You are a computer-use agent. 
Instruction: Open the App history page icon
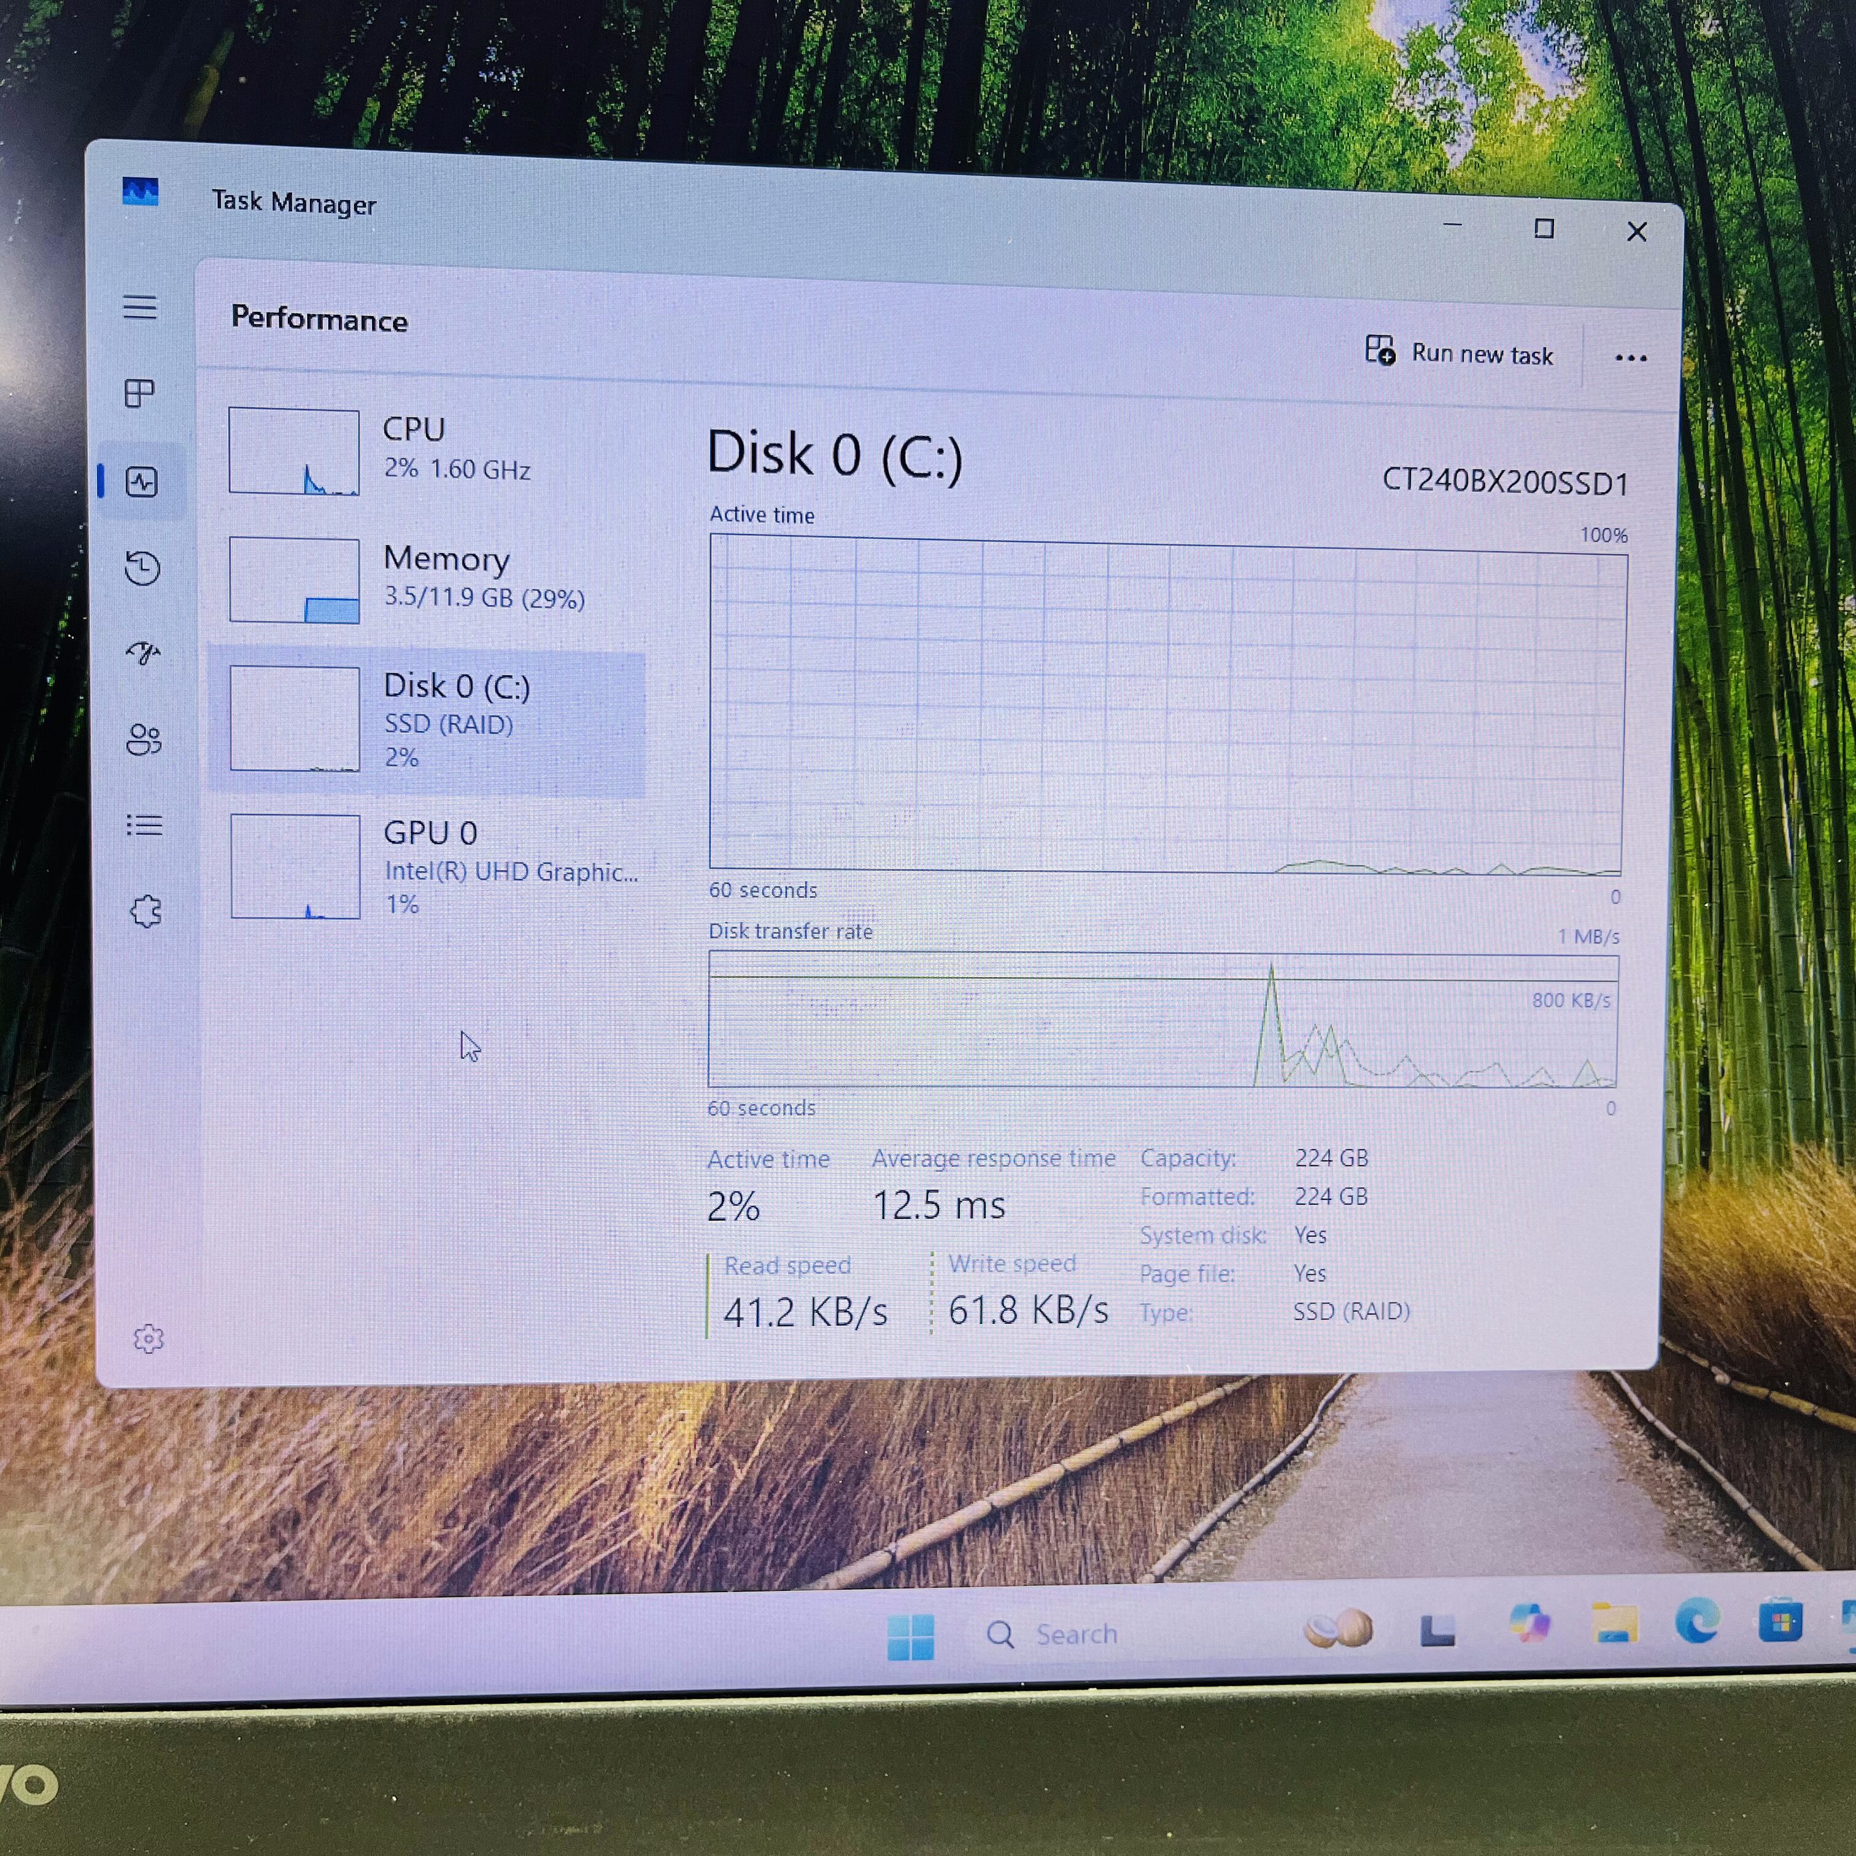(142, 568)
